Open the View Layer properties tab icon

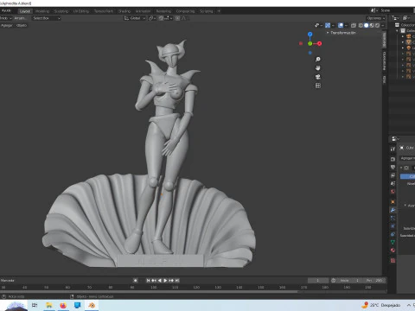click(x=393, y=175)
